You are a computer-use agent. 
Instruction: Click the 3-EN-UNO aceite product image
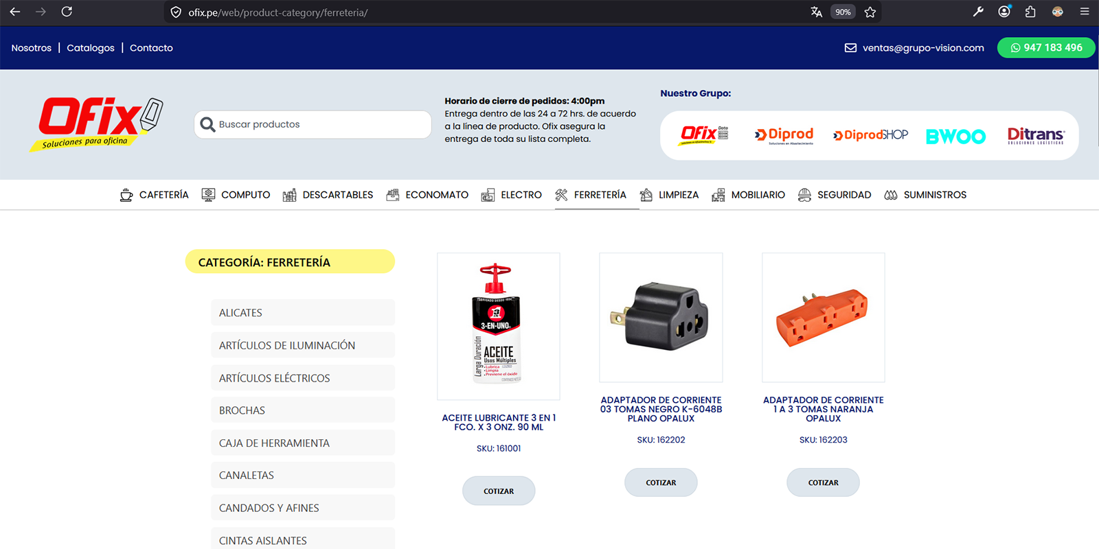point(499,327)
